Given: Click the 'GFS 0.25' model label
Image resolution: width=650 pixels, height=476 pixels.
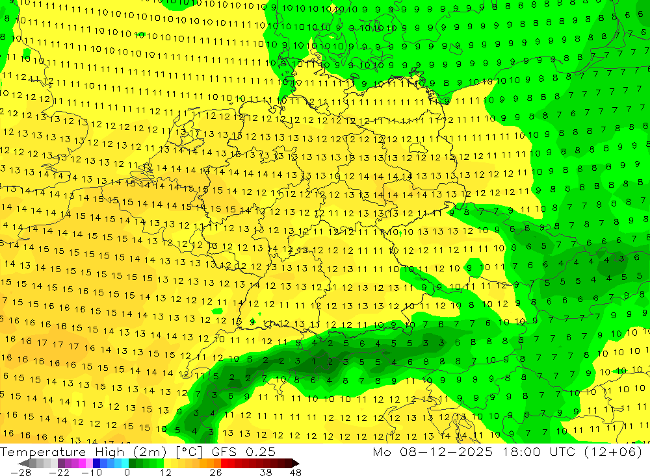Looking at the screenshot, I should click(244, 451).
